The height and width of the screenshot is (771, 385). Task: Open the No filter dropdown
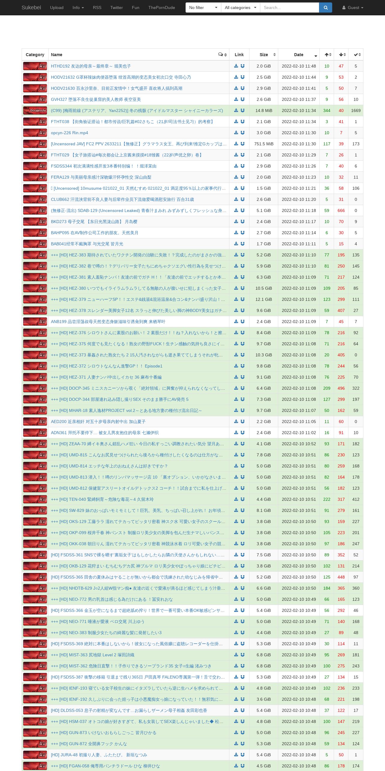pos(203,8)
